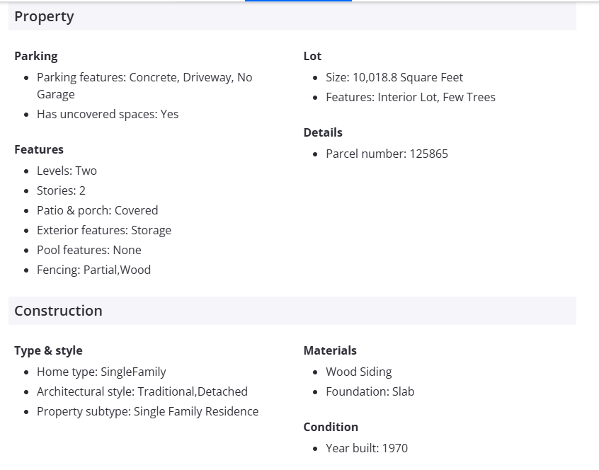
Task: Click the Home type: SingleFamily entry
Action: 101,372
